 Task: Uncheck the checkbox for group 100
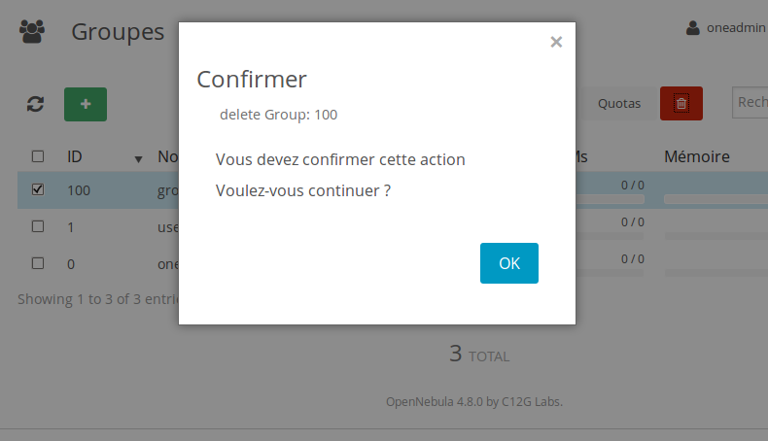(x=38, y=189)
